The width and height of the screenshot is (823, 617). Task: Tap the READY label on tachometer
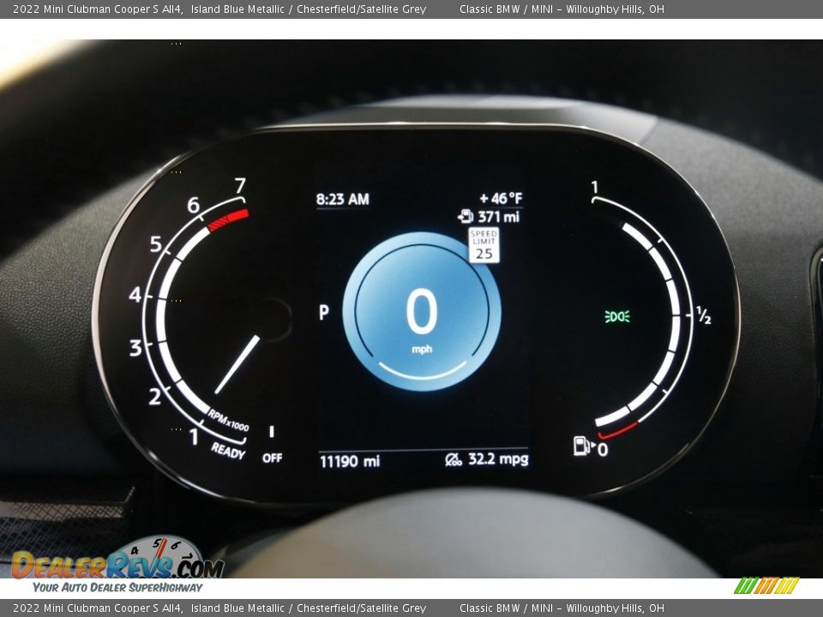228,451
